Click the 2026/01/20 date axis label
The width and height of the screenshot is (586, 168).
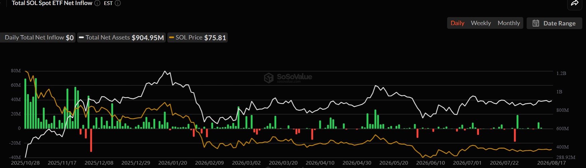pos(173,163)
